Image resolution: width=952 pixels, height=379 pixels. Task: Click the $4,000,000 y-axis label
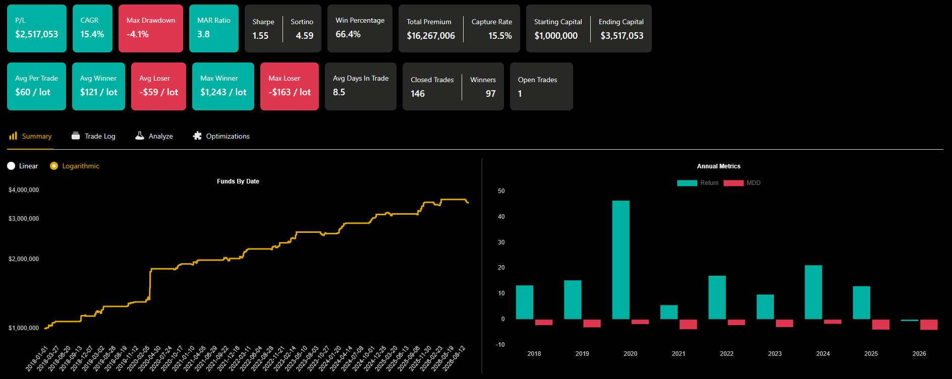pyautogui.click(x=24, y=190)
